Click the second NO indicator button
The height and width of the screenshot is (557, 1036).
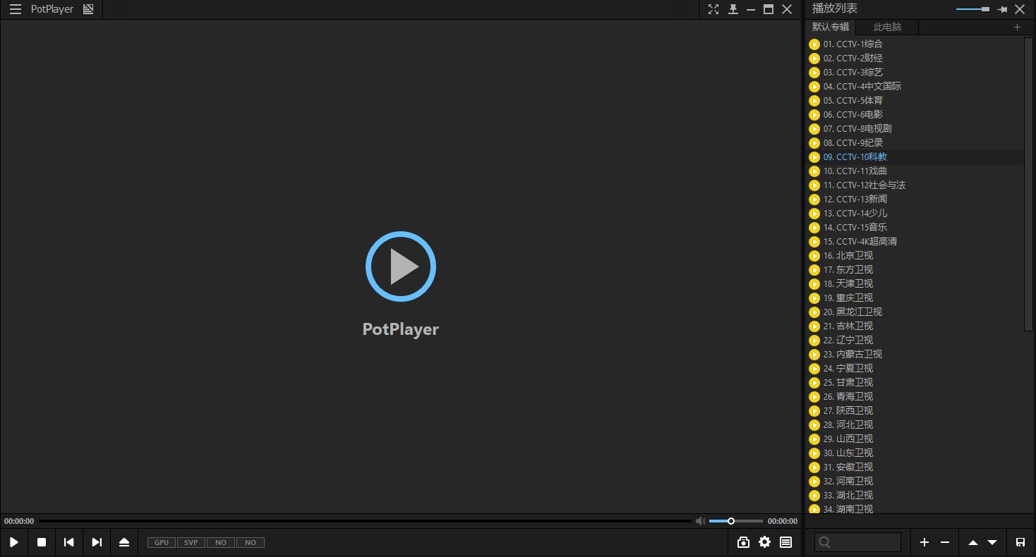[251, 542]
